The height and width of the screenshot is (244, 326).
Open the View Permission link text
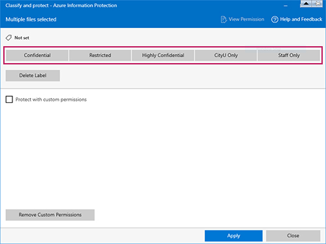[x=246, y=20]
